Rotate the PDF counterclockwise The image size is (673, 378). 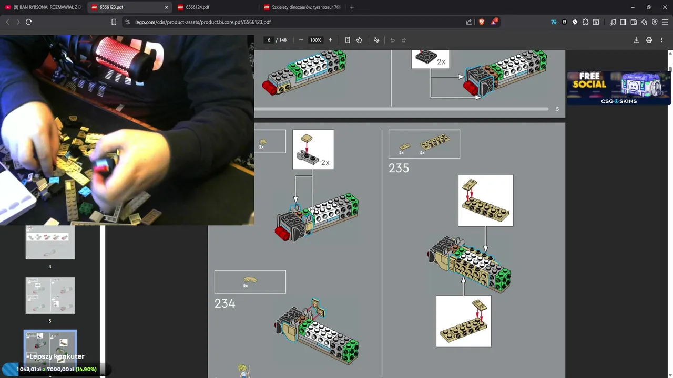pos(359,40)
